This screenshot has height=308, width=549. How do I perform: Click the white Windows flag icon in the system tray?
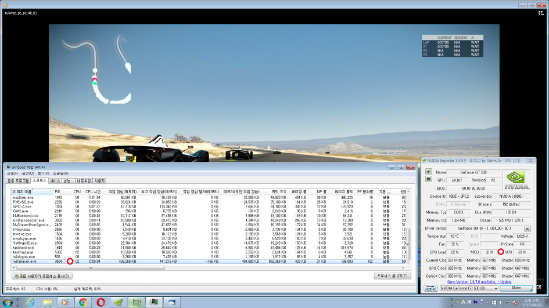tap(494, 302)
